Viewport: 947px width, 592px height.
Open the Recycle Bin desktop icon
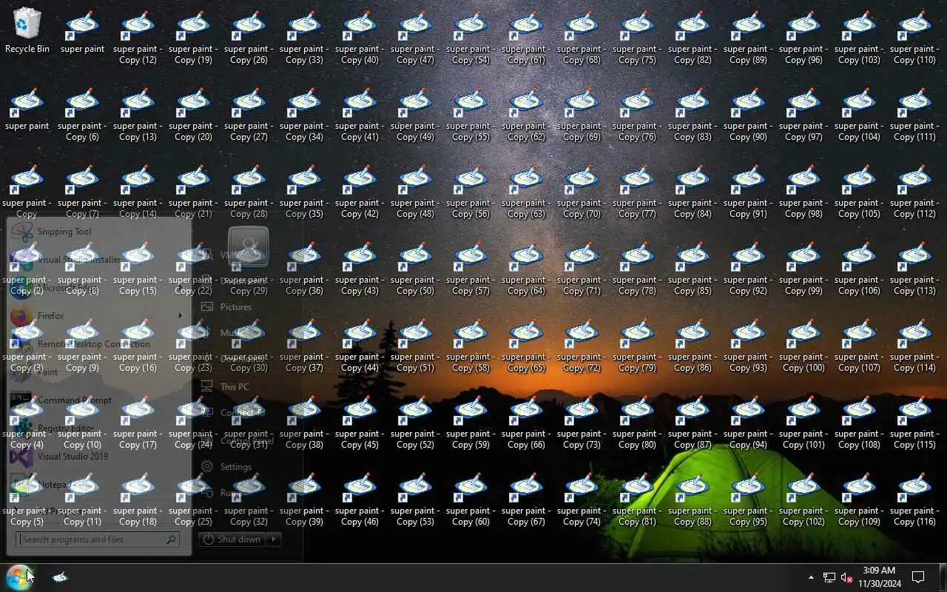click(x=27, y=30)
